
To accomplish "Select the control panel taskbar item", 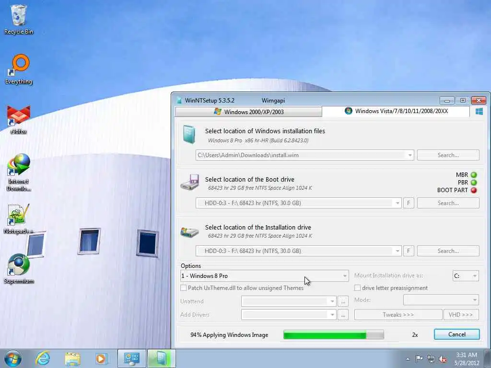I will [x=131, y=358].
